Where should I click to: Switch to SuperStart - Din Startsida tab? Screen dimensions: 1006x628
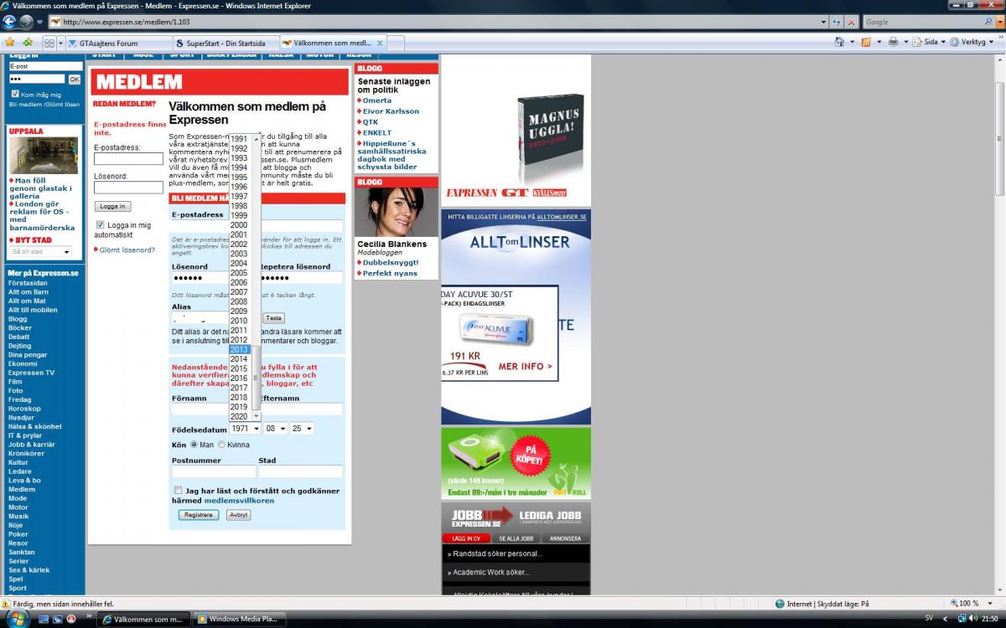[x=225, y=43]
